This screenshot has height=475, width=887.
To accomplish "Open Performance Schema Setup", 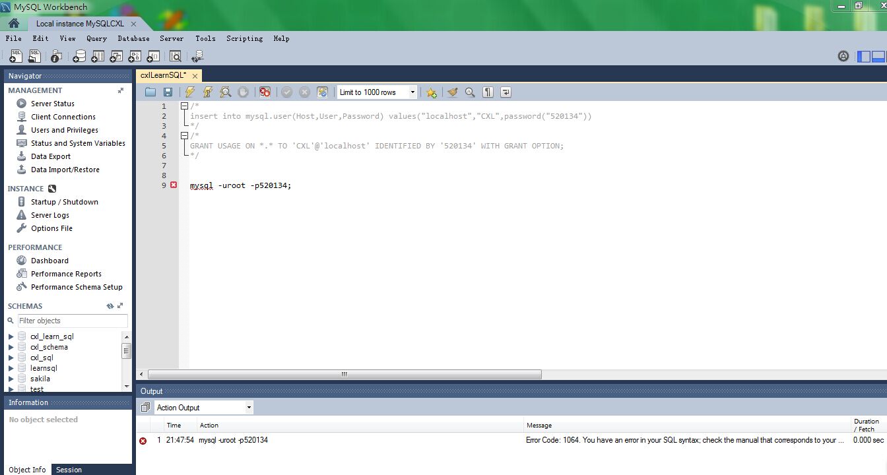I will [x=77, y=287].
